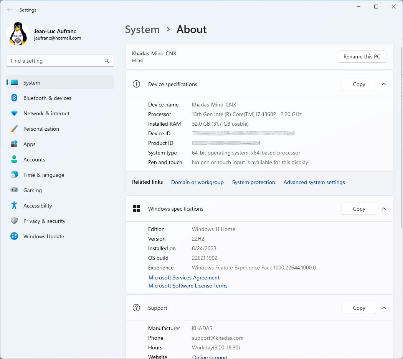Click the Windows 11 Home edition value
Image resolution: width=403 pixels, height=359 pixels.
click(x=213, y=229)
